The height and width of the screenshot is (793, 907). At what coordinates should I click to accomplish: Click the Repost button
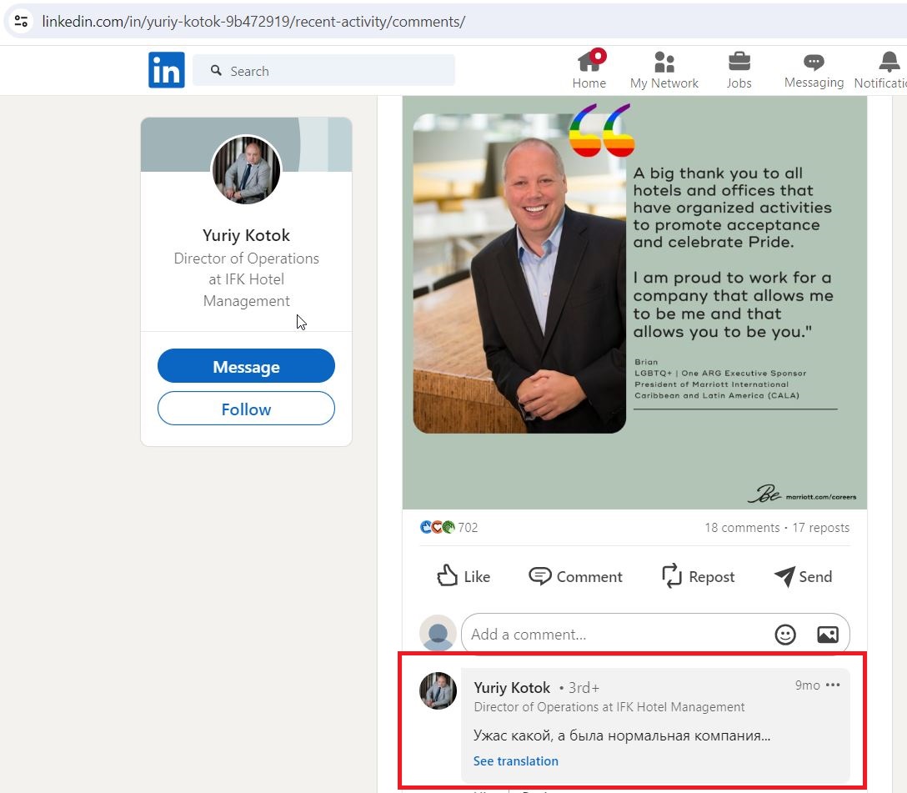tap(699, 576)
